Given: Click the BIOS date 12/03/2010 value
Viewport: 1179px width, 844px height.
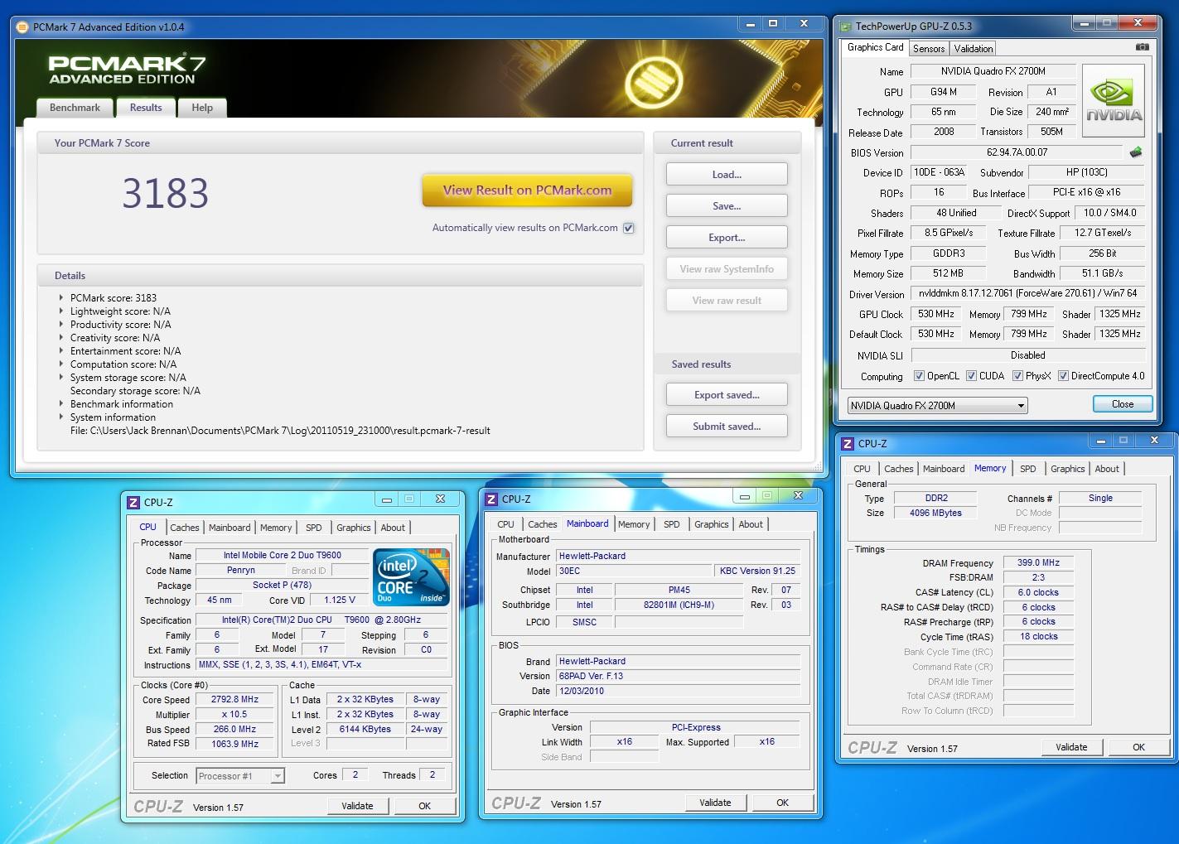Looking at the screenshot, I should tap(678, 691).
